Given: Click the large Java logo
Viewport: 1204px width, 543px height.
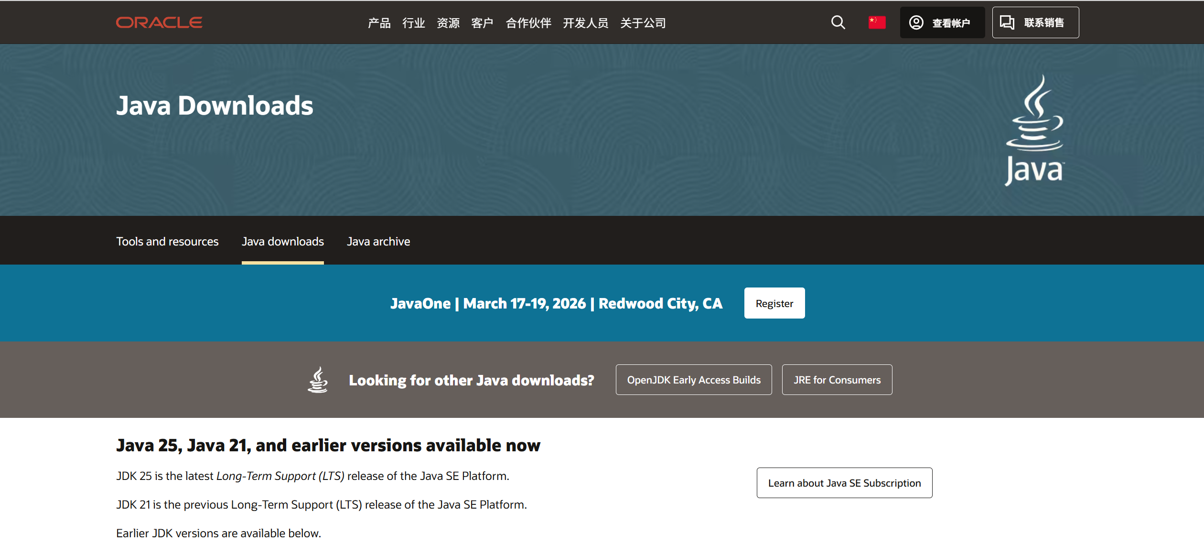Looking at the screenshot, I should tap(1035, 130).
